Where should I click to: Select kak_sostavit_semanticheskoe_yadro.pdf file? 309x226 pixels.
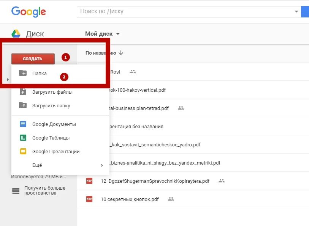209,144
